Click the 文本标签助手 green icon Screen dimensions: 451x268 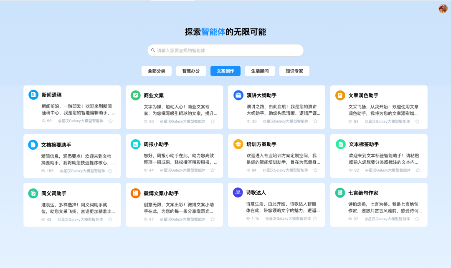point(341,144)
